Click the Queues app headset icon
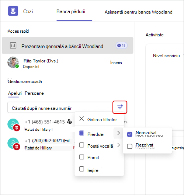This screenshot has height=195, width=184. point(13,11)
